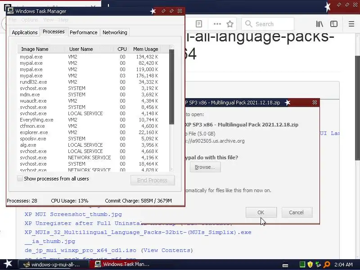Cancel the file download dialog

(297, 212)
